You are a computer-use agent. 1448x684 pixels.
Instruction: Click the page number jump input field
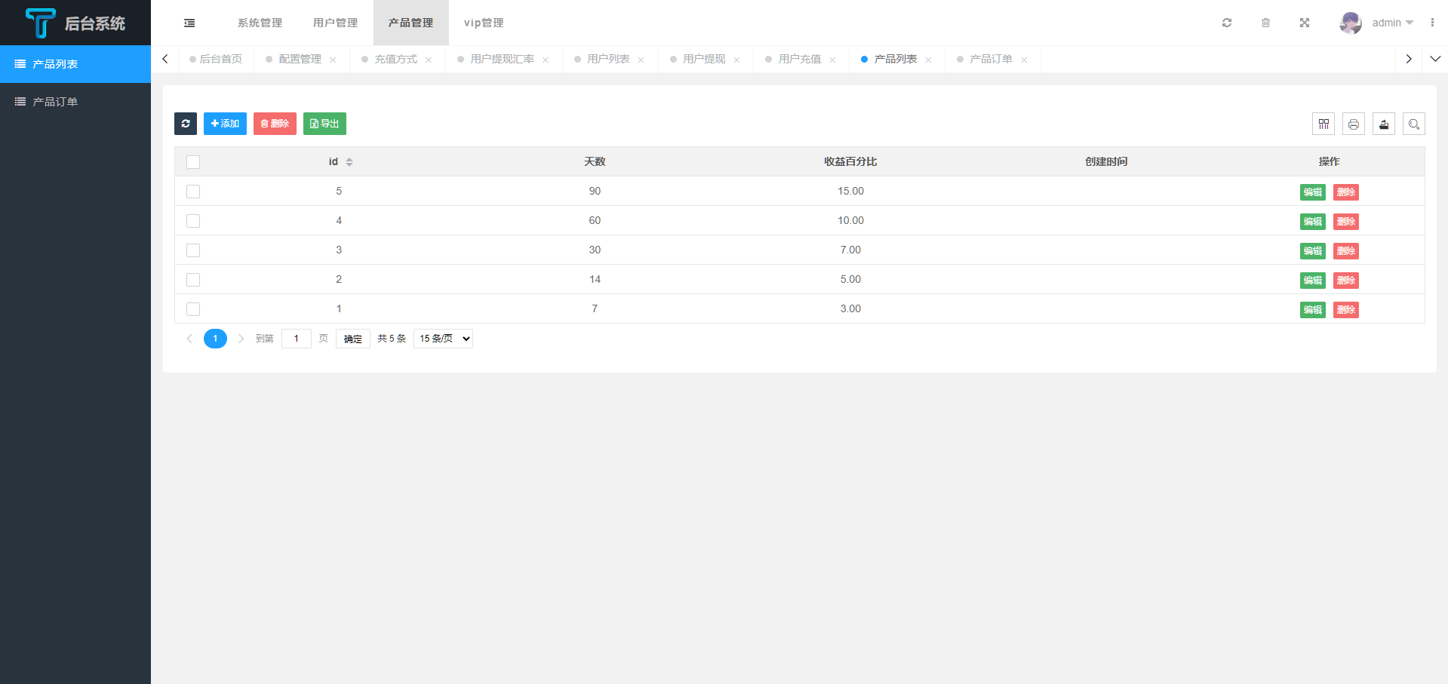pos(297,339)
